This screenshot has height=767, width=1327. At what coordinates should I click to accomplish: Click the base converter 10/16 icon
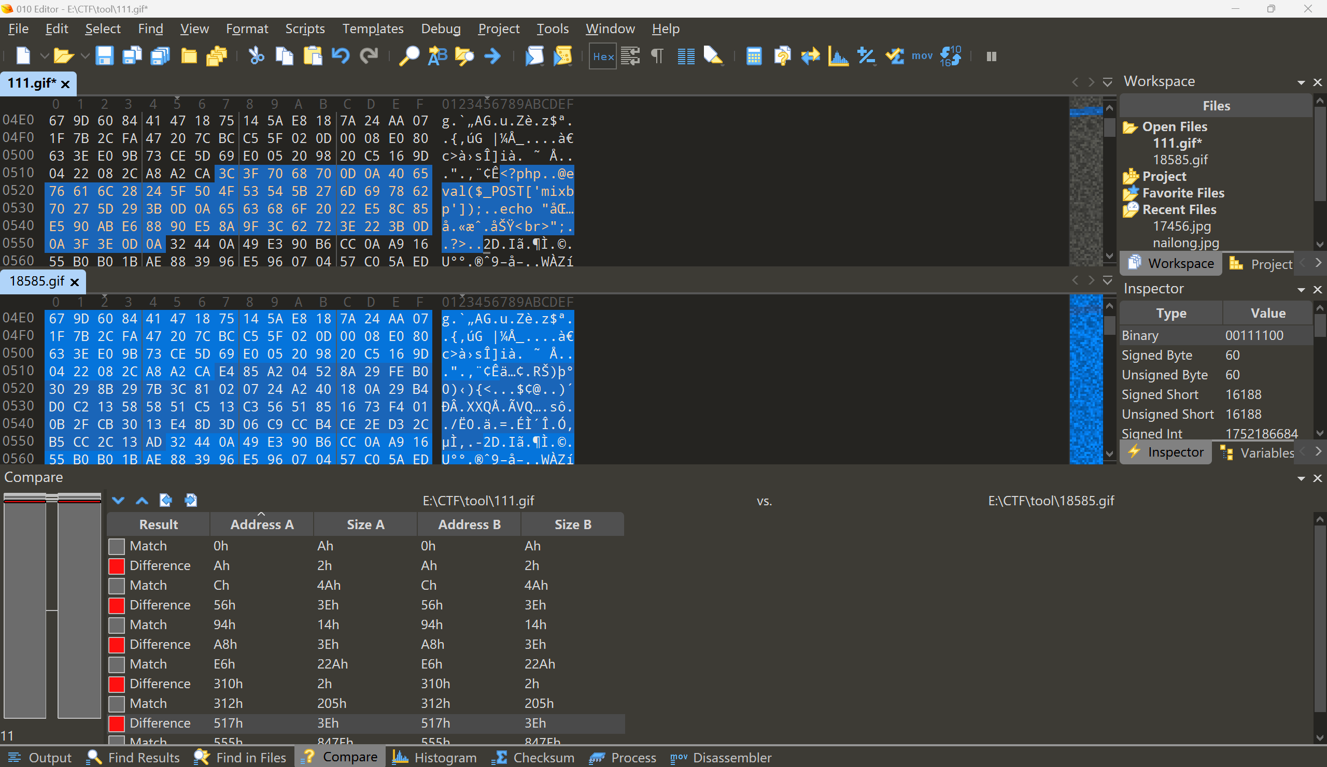951,56
